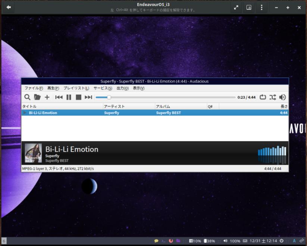Viewport: 307px width, 246px height.
Task: Click the Superfly BEST album cell in playlist
Action: 168,113
